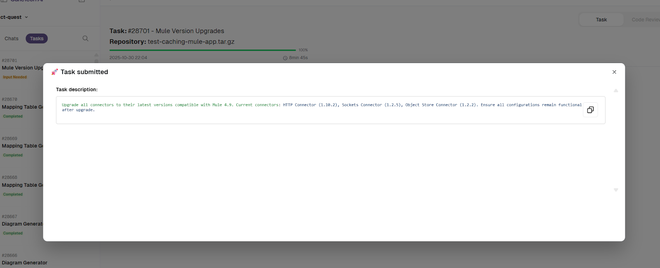Viewport: 660px width, 268px height.
Task: Click Completed badge under task #28670
Action: click(13, 116)
